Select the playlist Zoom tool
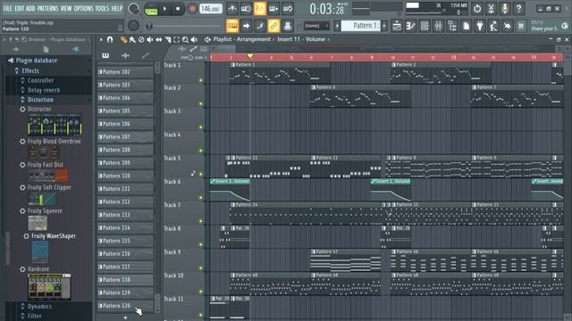Image resolution: width=572 pixels, height=321 pixels. coord(185,39)
